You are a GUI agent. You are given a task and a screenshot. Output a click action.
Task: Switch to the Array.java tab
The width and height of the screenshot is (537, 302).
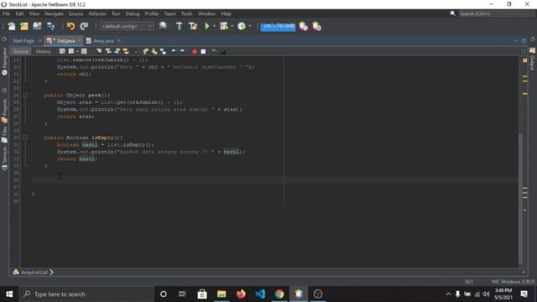tap(104, 41)
